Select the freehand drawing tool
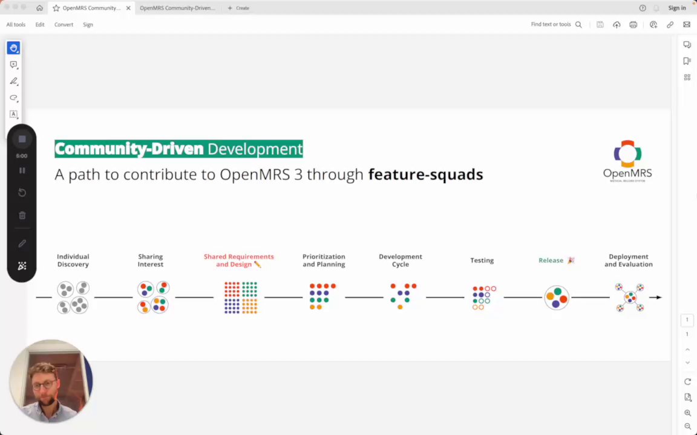Image resolution: width=697 pixels, height=435 pixels. pos(13,81)
